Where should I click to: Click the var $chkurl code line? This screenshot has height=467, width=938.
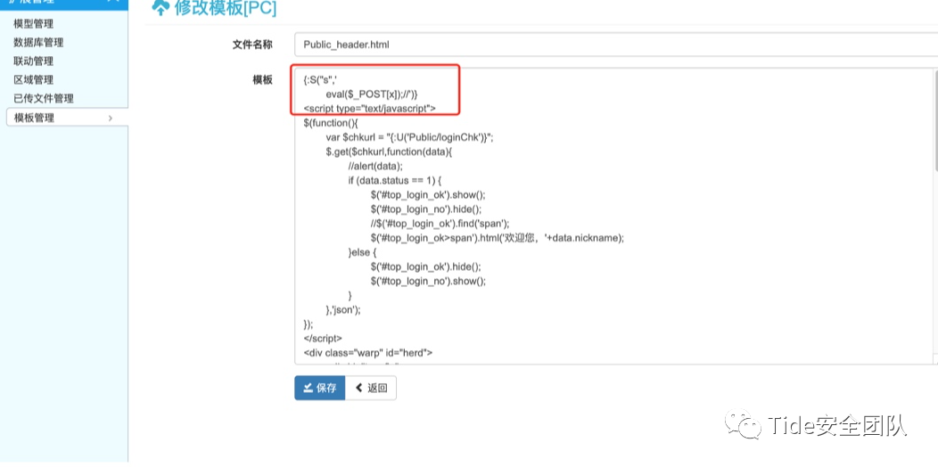(x=410, y=137)
